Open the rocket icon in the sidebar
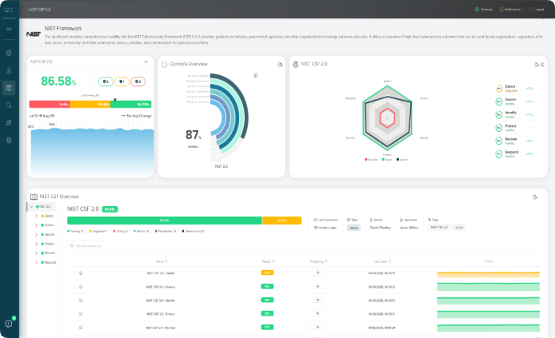Screen dimensions: 555x338 [x=9, y=123]
